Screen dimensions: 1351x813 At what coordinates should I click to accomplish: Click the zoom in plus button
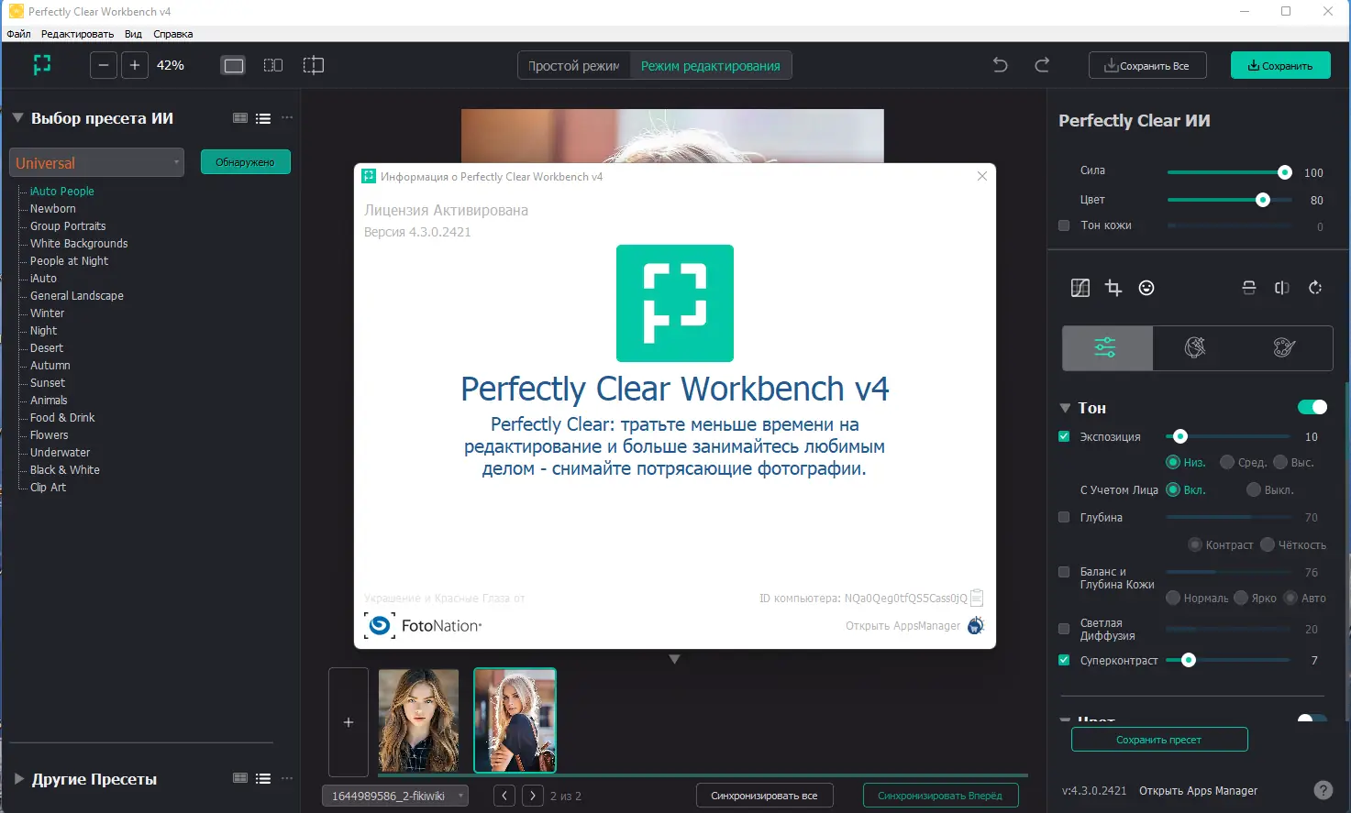pyautogui.click(x=135, y=65)
